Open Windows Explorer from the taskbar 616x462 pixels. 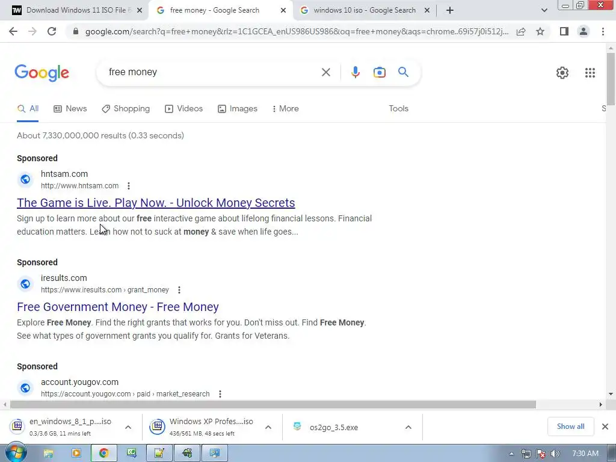48,454
